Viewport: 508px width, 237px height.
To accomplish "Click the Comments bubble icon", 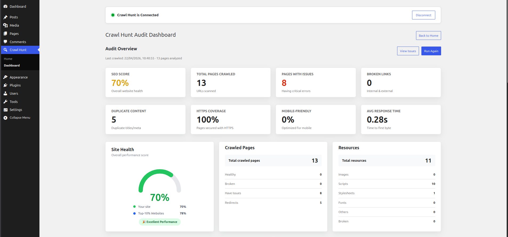I will coord(5,42).
